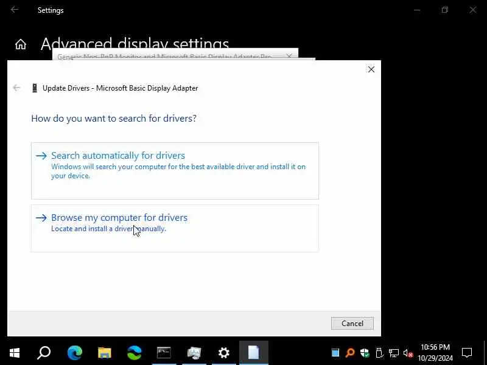Click Safely Remove Hardware USB tray icon
Screen dimensions: 487x365
tap(379, 353)
